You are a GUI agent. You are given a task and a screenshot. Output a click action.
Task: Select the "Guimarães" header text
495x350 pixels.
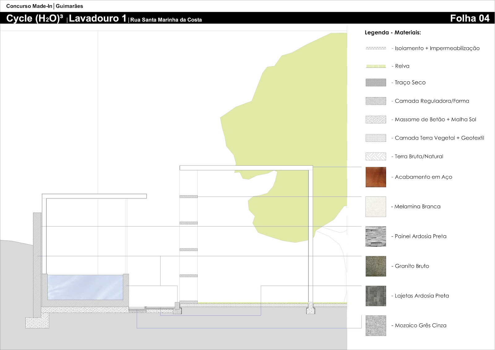[69, 6]
